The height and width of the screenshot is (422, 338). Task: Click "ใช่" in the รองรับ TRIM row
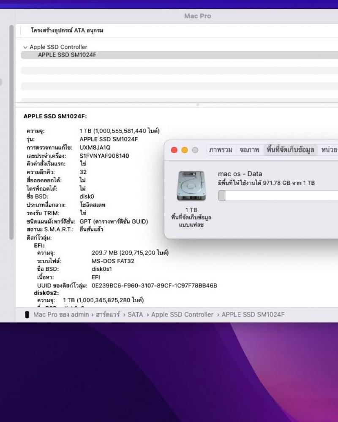tap(83, 213)
